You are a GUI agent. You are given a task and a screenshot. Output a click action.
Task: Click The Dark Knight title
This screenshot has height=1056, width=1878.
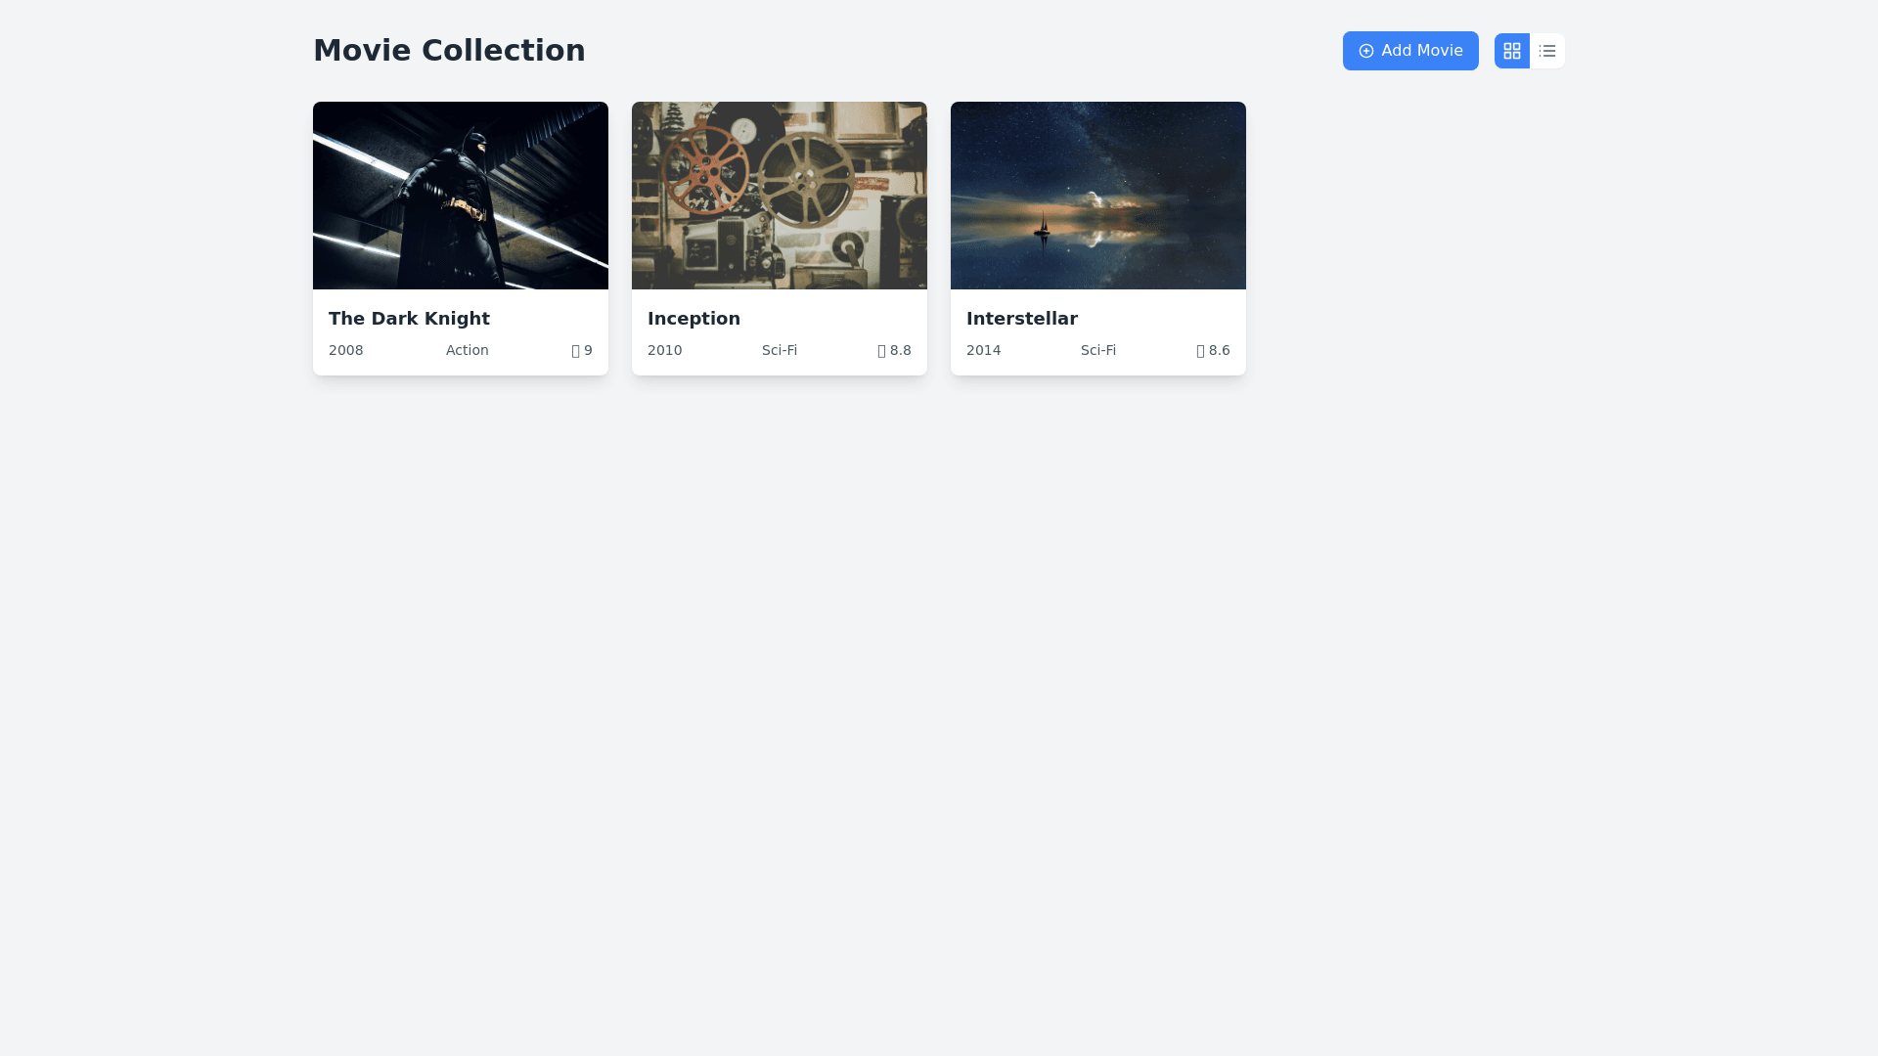pyautogui.click(x=409, y=319)
